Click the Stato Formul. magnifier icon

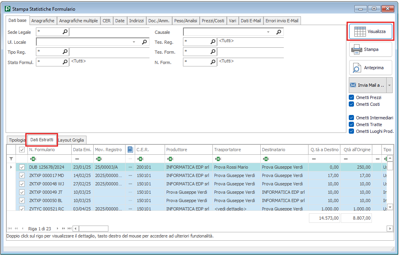(x=65, y=62)
